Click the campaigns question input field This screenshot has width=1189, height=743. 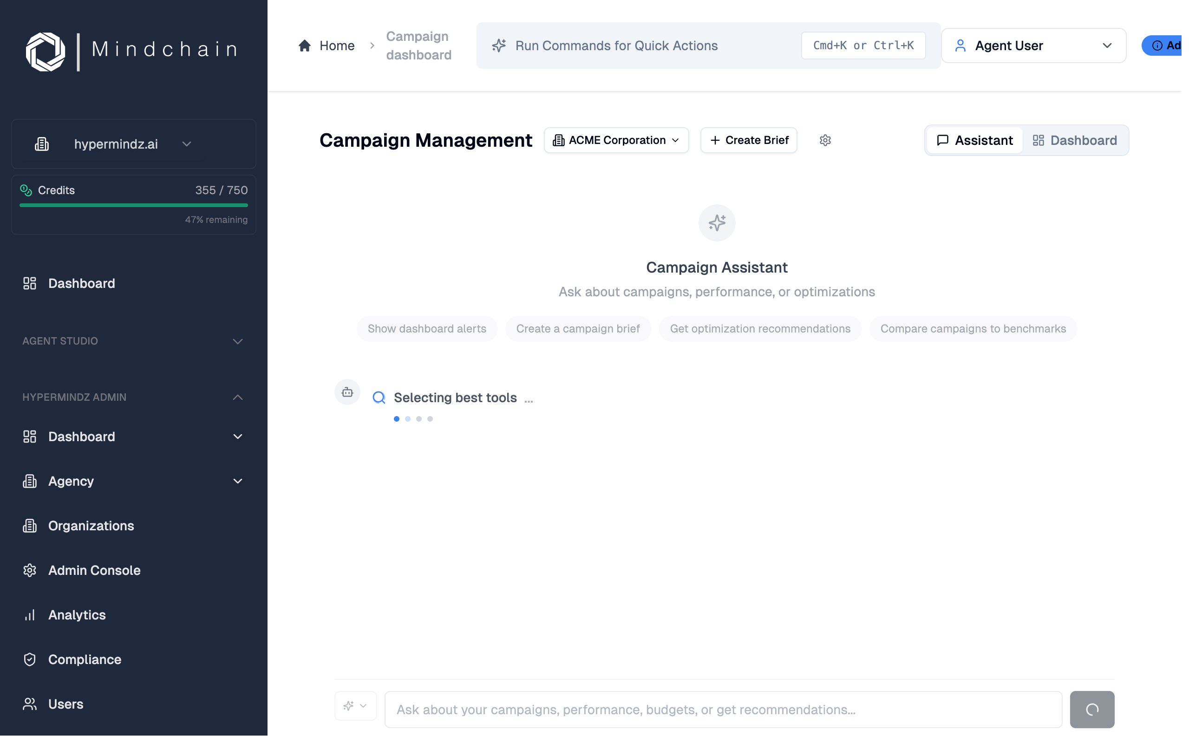(722, 709)
